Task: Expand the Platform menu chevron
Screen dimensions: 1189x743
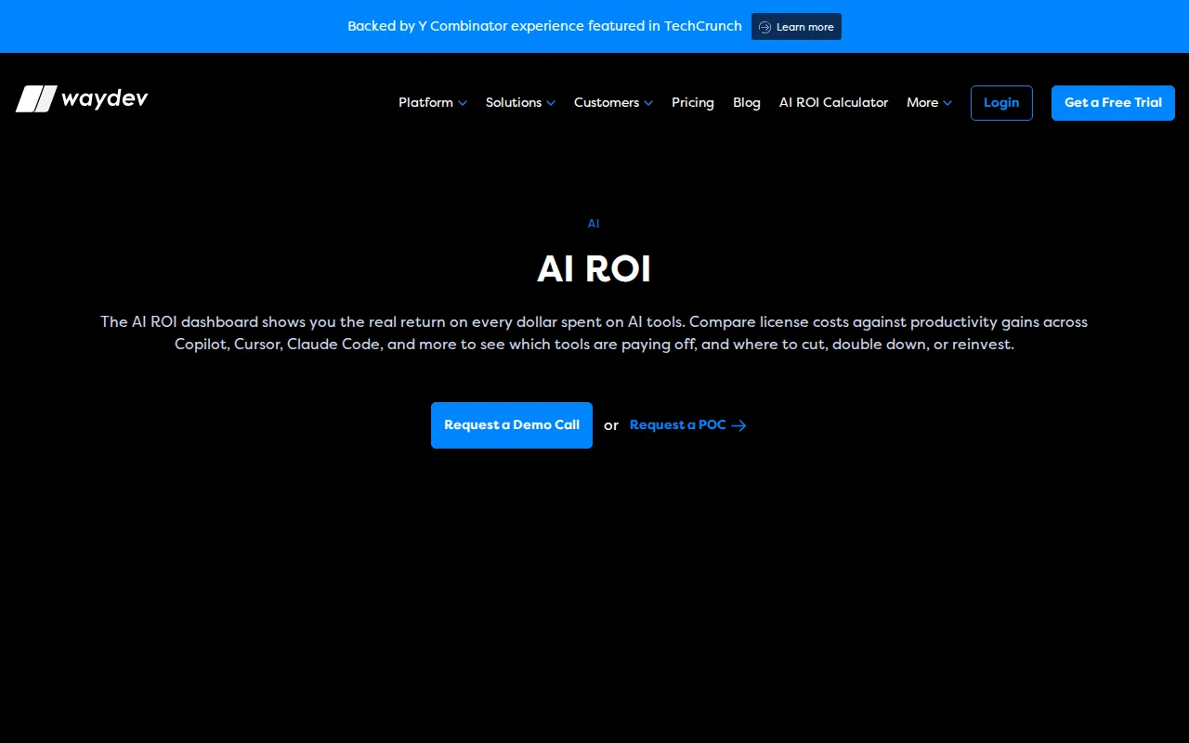Action: [463, 103]
